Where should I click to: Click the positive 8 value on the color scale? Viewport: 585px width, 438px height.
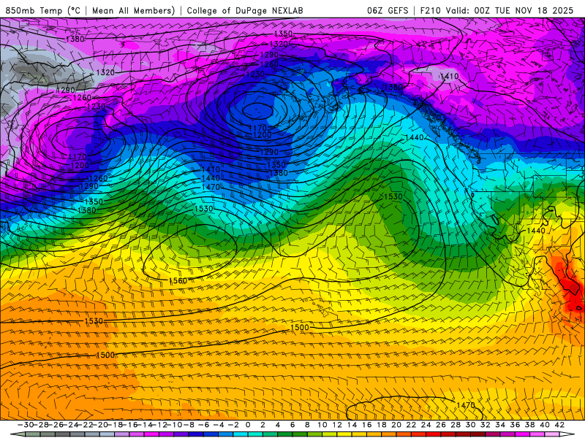pos(307,425)
